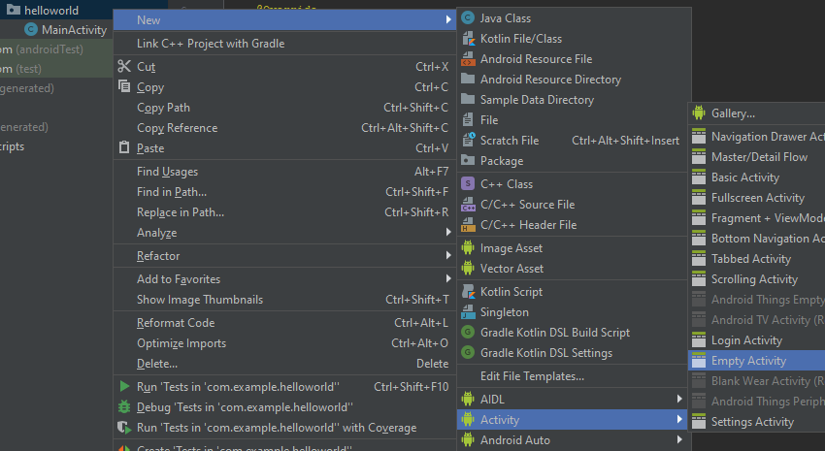Click the C++ Class icon
825x451 pixels.
tap(468, 184)
